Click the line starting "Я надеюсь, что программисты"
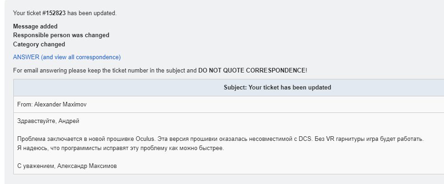 coord(121,148)
